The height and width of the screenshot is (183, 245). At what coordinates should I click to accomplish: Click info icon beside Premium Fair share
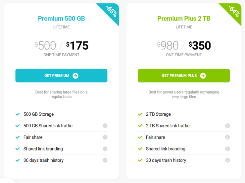pos(105,137)
